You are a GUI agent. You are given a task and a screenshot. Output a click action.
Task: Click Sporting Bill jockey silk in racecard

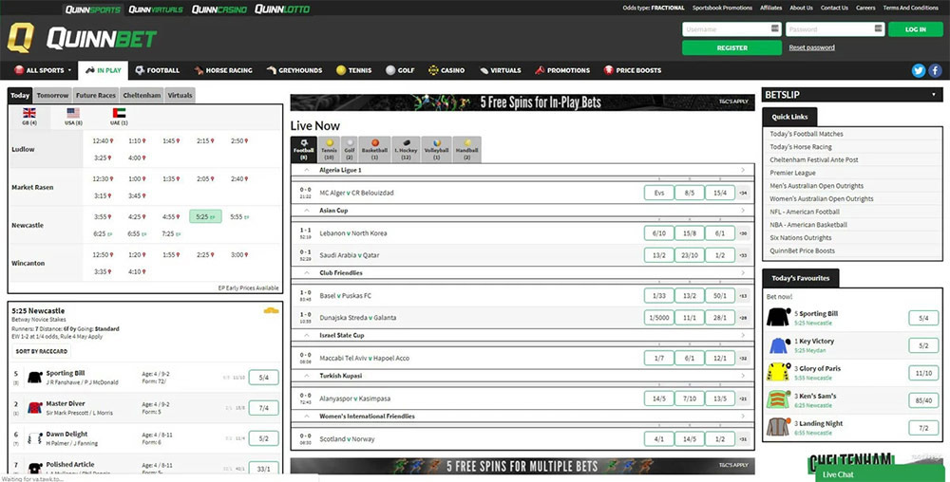(x=34, y=378)
